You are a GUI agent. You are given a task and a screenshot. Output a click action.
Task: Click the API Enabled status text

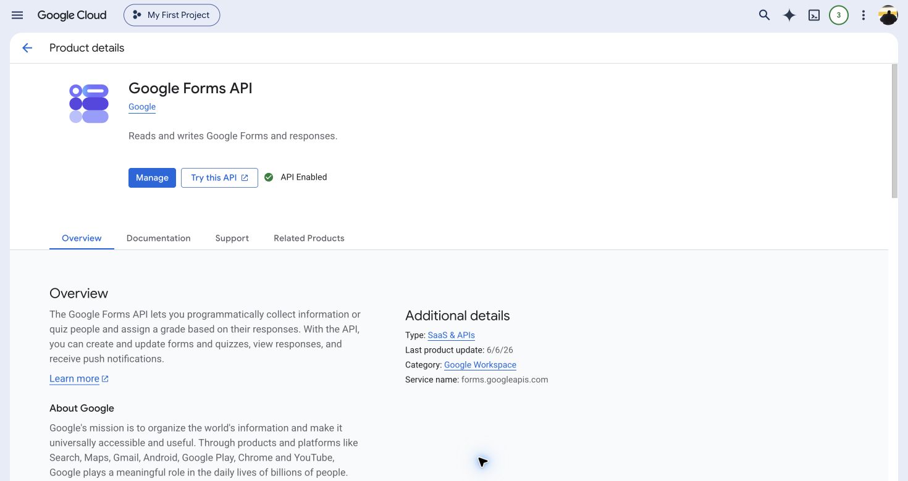[x=304, y=177]
